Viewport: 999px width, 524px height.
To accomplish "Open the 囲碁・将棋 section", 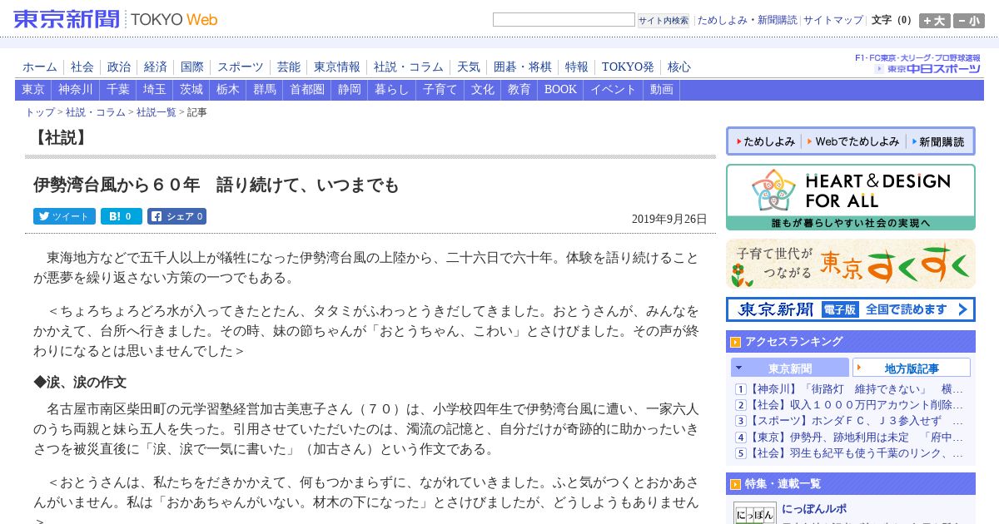I will pos(523,67).
